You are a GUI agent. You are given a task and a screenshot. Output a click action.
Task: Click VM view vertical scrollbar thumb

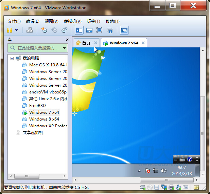[203, 133]
